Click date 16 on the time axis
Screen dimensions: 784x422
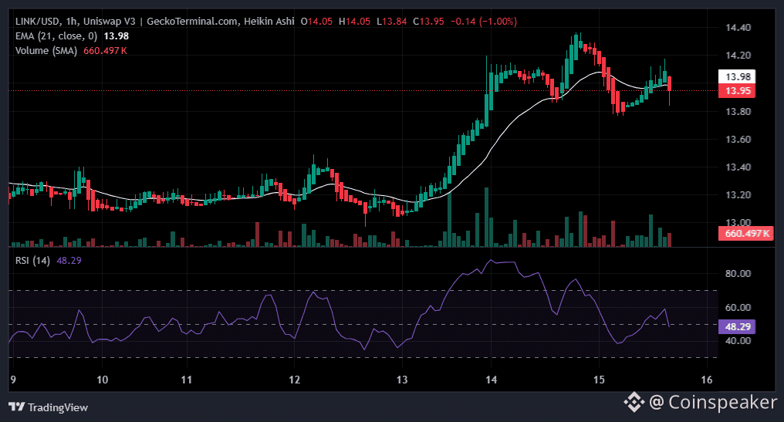[x=705, y=380]
